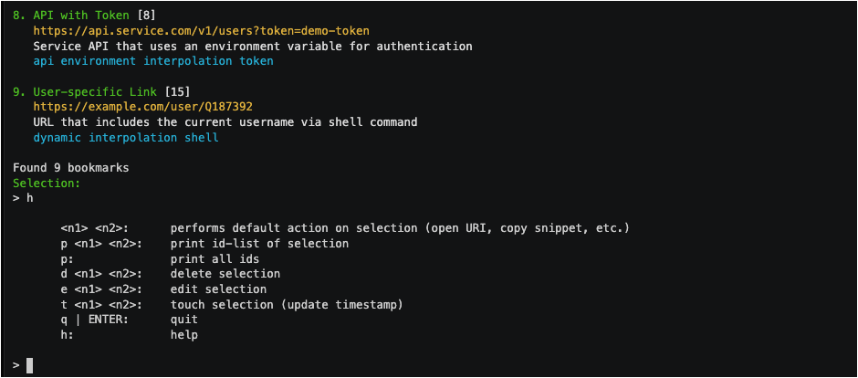Open the example.com/user/Q187392 link
The height and width of the screenshot is (378, 858).
point(143,107)
